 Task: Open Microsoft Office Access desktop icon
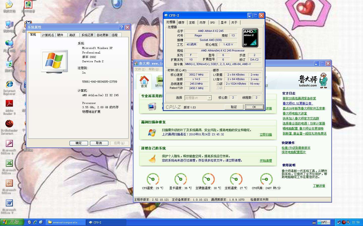click(9, 147)
